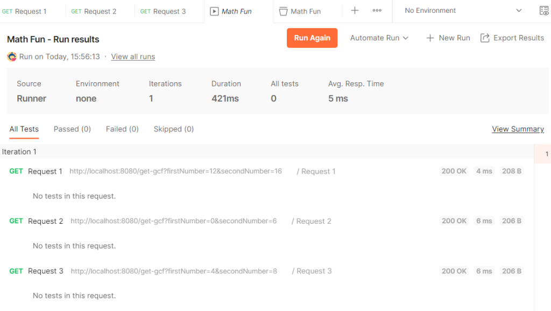The width and height of the screenshot is (551, 311).
Task: Show the Passed (0) tests filter
Action: click(x=72, y=129)
